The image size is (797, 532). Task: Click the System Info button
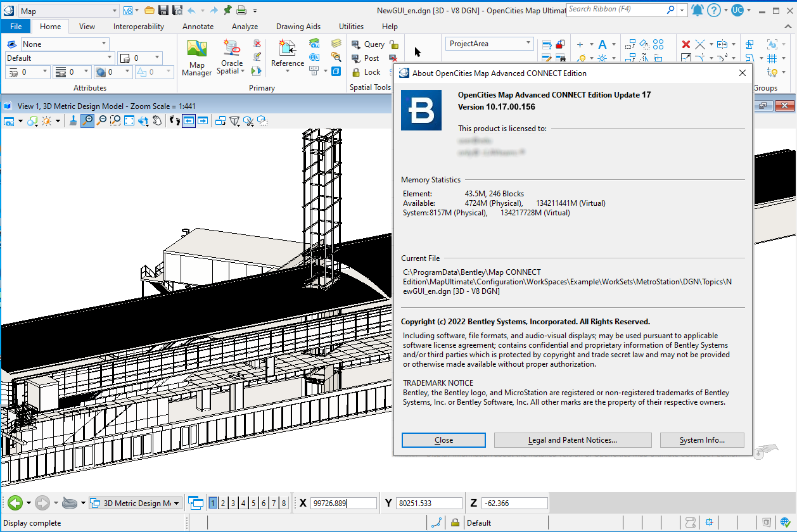coord(702,440)
